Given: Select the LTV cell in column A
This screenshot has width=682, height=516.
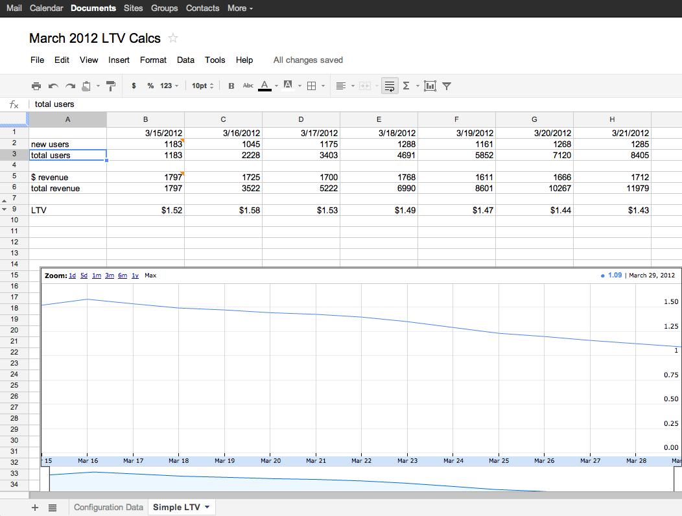Looking at the screenshot, I should click(68, 210).
